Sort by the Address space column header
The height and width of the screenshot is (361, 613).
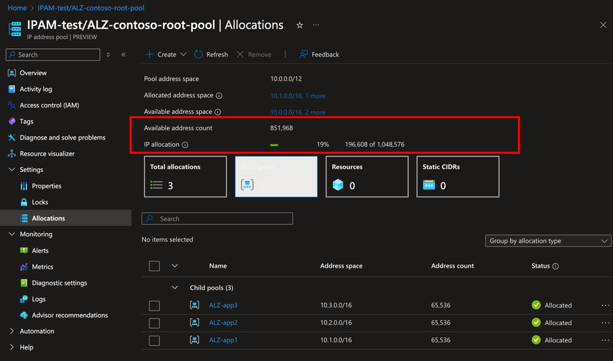(x=341, y=266)
